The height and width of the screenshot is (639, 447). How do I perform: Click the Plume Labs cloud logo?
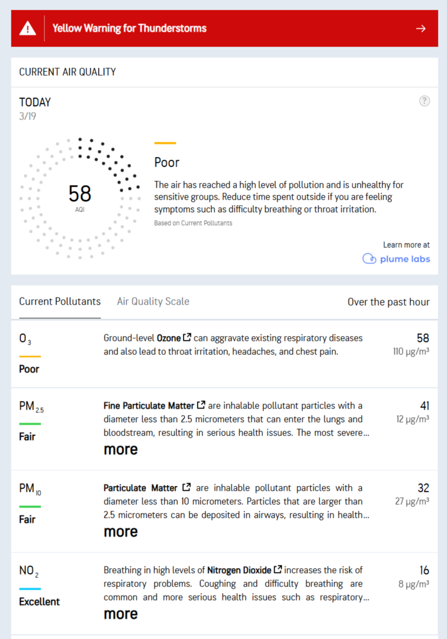(369, 259)
